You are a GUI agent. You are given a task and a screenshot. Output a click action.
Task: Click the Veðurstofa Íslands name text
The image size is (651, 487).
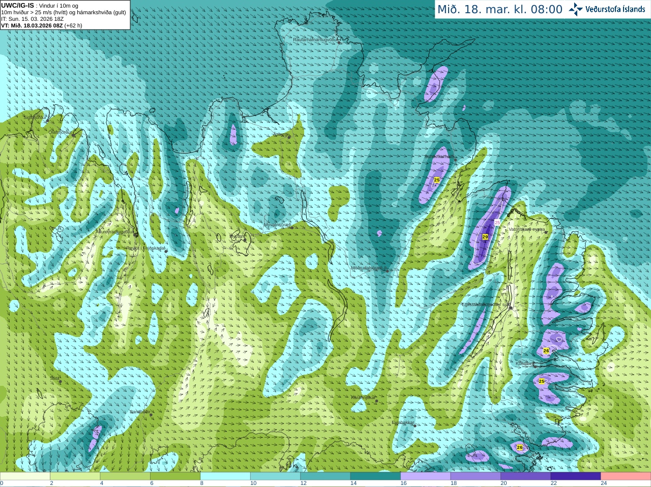pyautogui.click(x=615, y=9)
